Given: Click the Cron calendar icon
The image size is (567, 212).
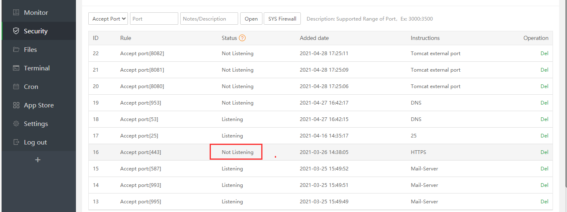Looking at the screenshot, I should pyautogui.click(x=17, y=87).
